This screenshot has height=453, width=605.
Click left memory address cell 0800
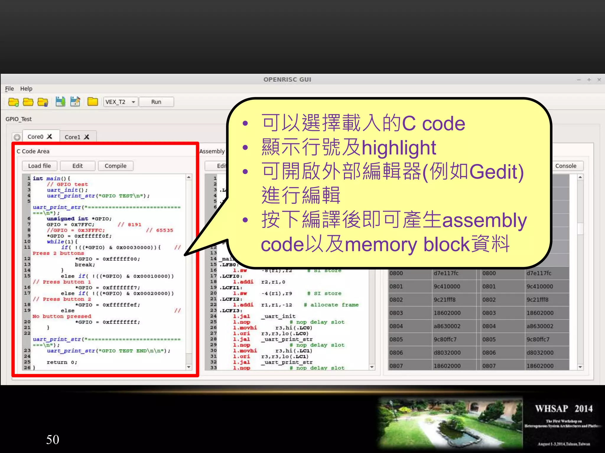410,273
